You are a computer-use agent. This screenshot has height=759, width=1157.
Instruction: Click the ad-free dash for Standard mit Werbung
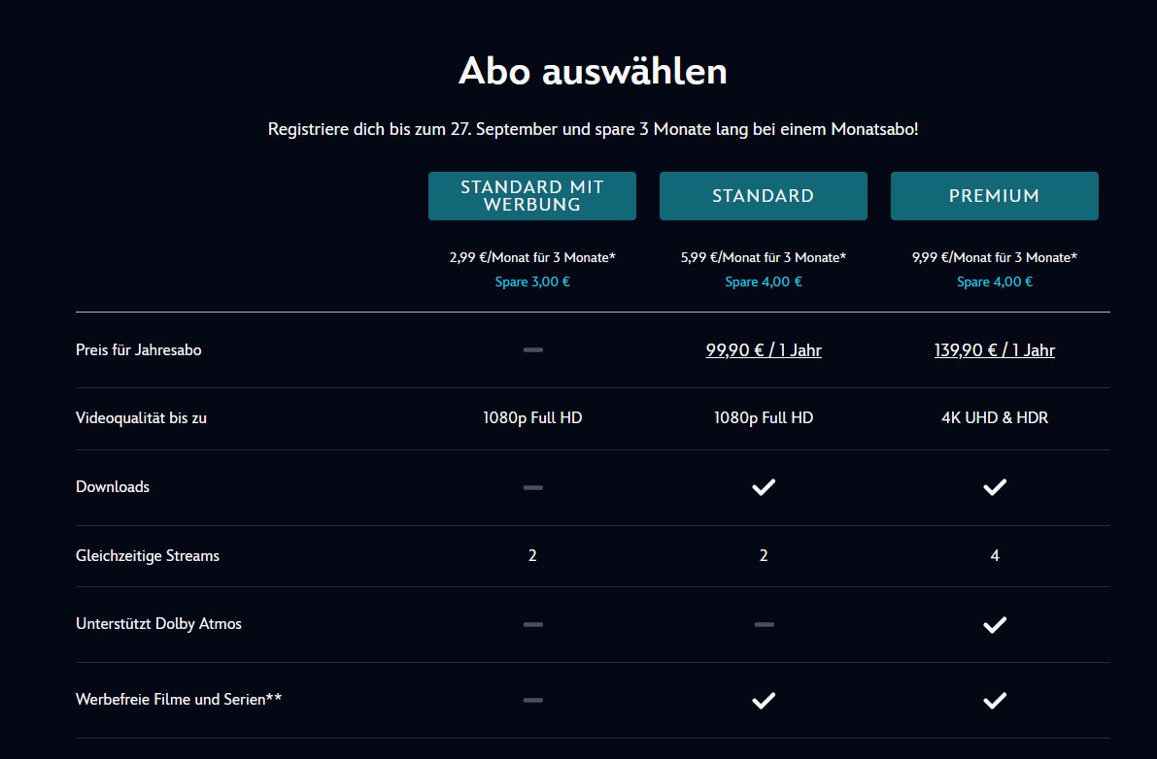[x=532, y=699]
